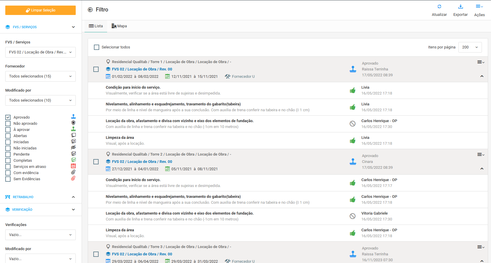The image size is (491, 263).
Task: Change Itens por página dropdown value
Action: (x=470, y=47)
